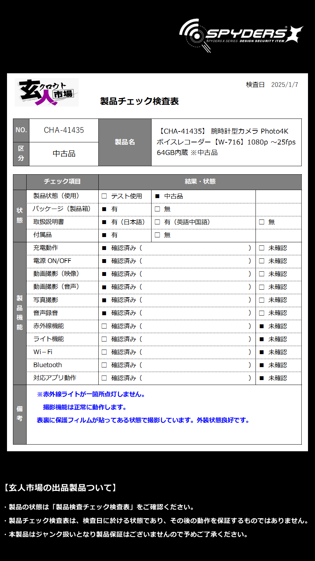
Task: Tick 未確認 checkbox for 電源 ON/OFF
Action: coord(261,261)
